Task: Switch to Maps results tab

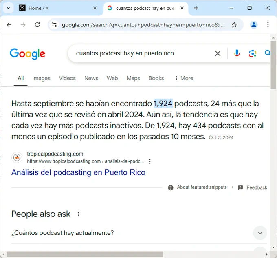Action: pos(133,78)
